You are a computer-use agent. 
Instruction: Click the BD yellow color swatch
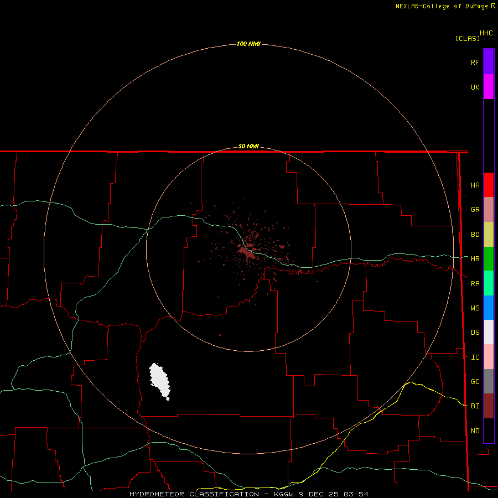point(489,235)
